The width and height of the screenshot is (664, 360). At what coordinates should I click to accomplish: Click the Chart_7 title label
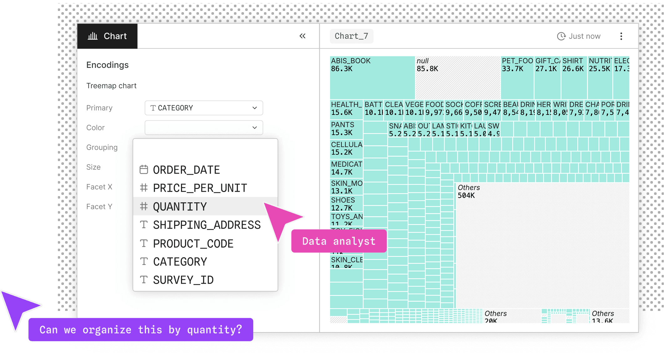pyautogui.click(x=351, y=36)
